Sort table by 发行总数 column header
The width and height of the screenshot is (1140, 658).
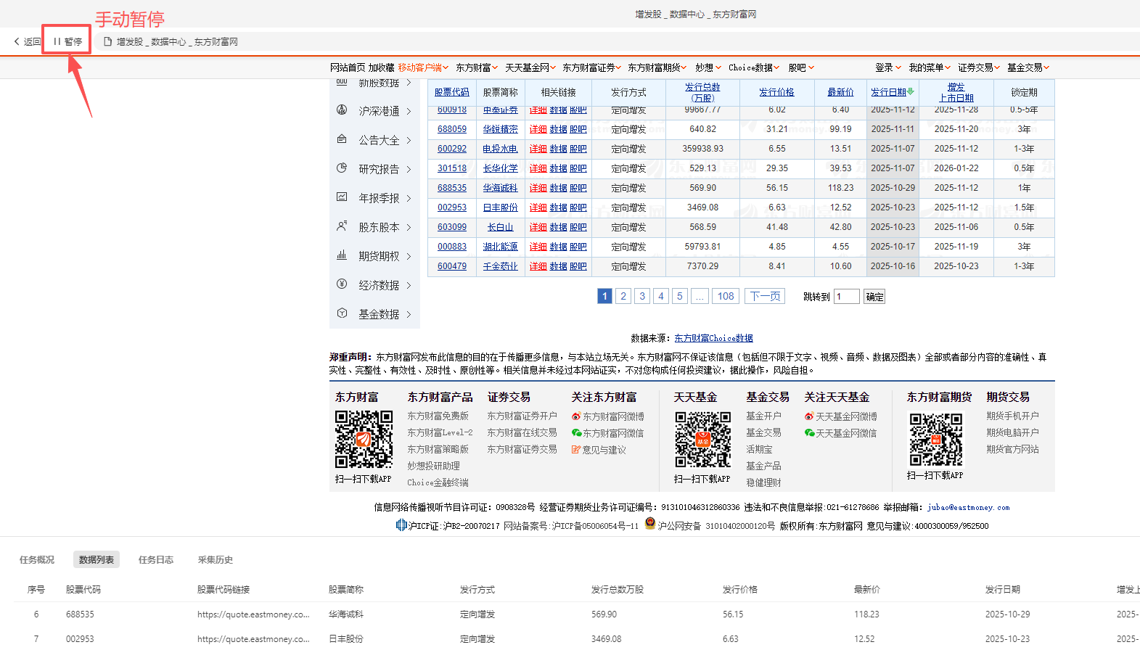tap(702, 92)
